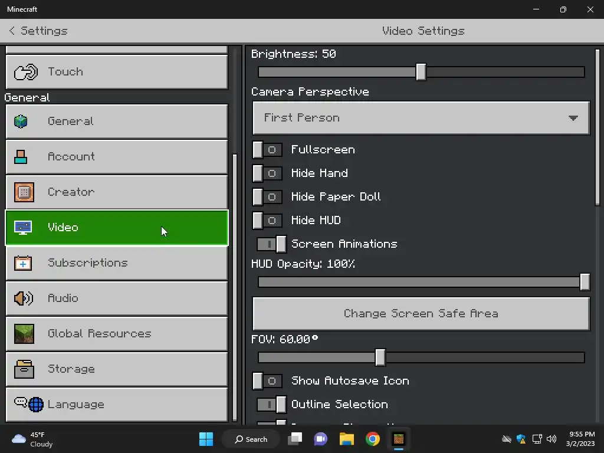Select the Subscriptions tab
The height and width of the screenshot is (453, 604).
pos(117,263)
